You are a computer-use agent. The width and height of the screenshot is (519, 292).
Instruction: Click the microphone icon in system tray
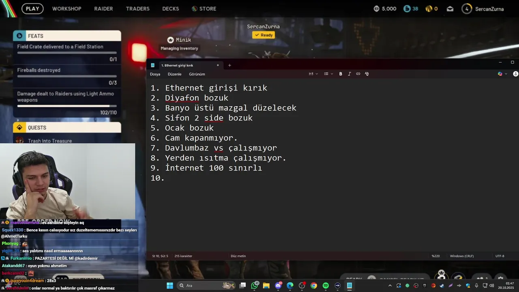(476, 286)
